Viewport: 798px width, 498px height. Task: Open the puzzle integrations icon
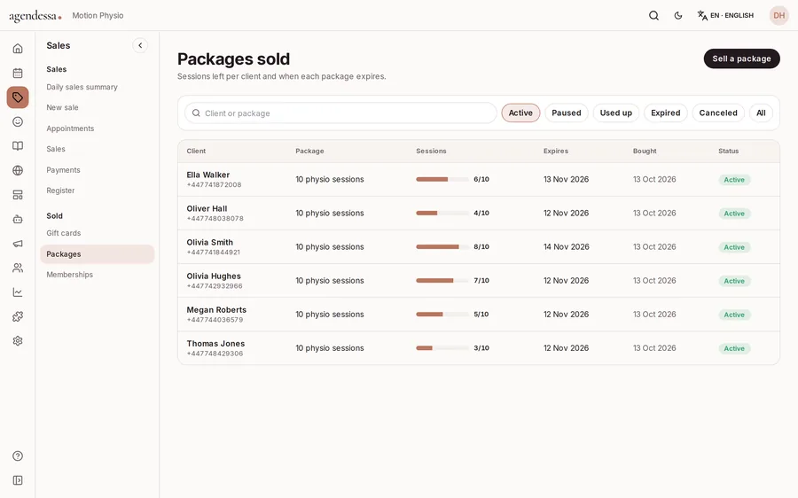tap(18, 317)
